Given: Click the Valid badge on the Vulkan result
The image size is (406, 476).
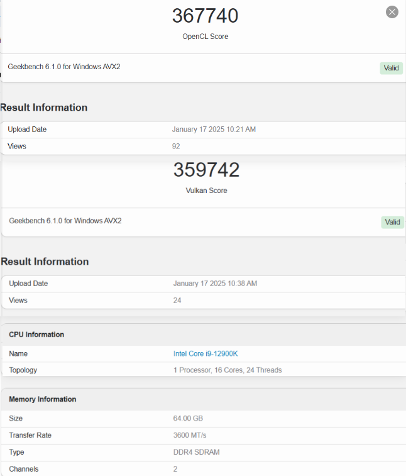Looking at the screenshot, I should (x=392, y=222).
